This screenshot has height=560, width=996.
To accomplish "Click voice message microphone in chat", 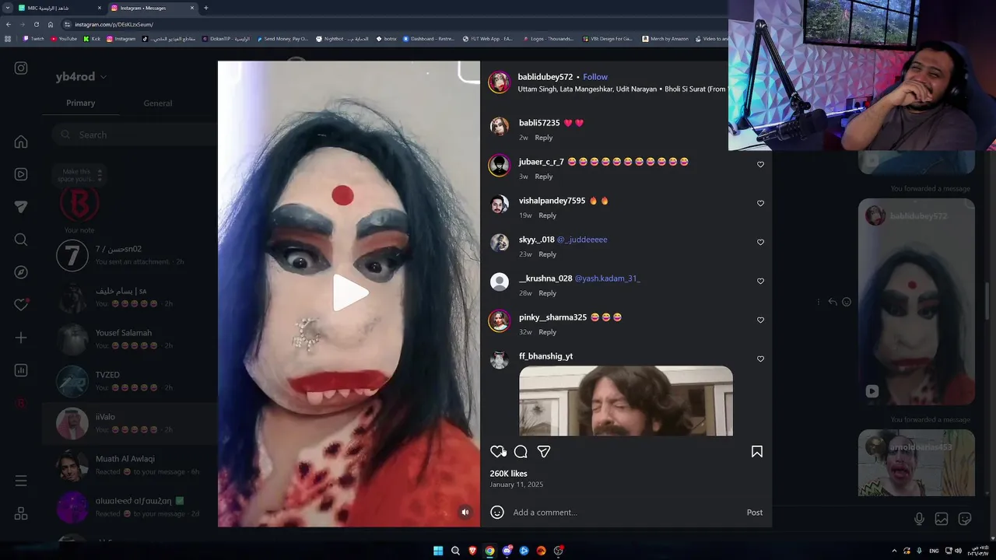I will click(919, 519).
